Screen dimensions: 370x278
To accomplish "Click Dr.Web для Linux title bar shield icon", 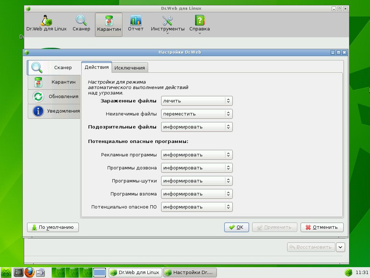I will [28, 9].
